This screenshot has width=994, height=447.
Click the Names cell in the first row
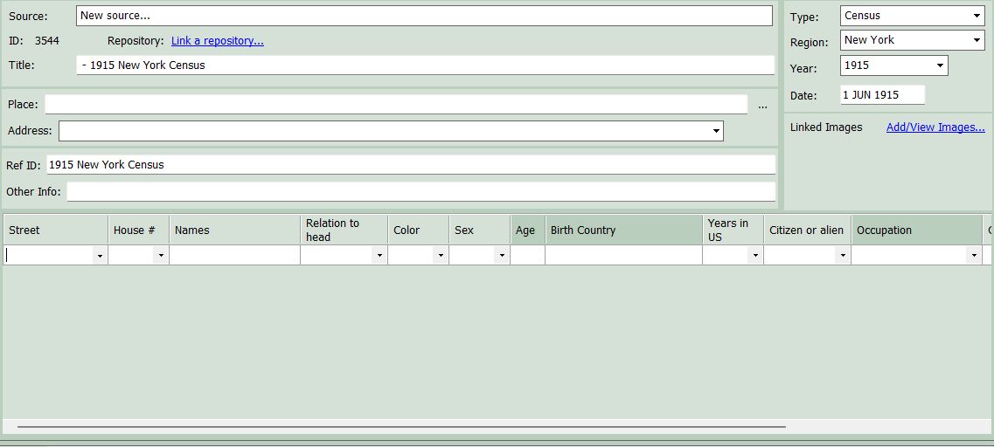(234, 255)
